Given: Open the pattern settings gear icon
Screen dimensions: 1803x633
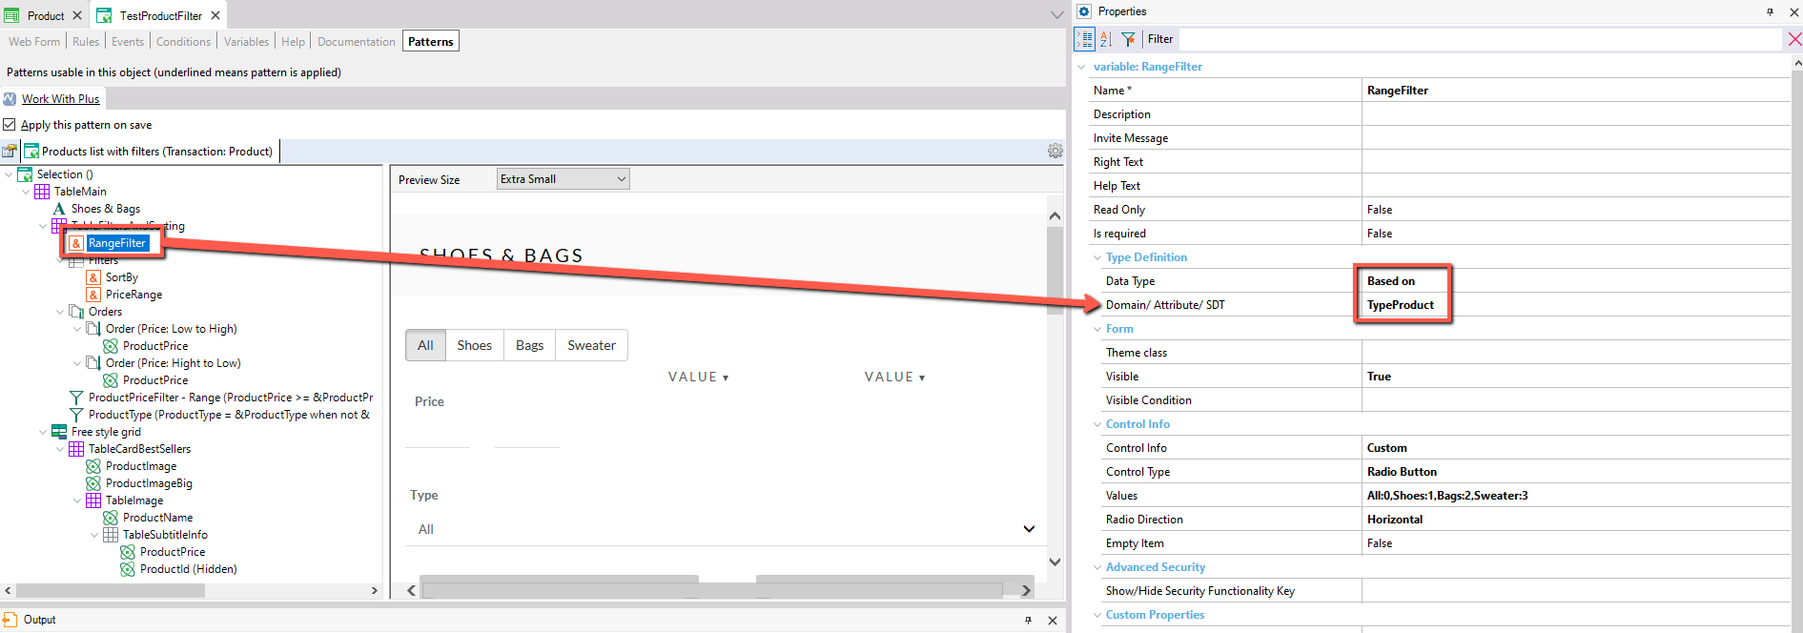Looking at the screenshot, I should click(x=1055, y=151).
